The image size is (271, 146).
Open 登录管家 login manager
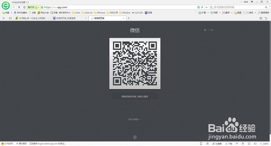pyautogui.click(x=263, y=13)
